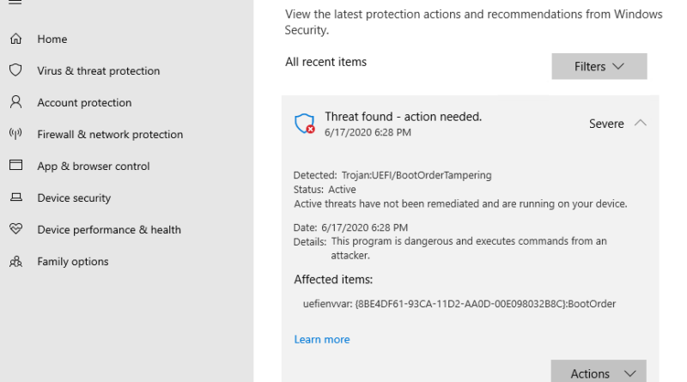Click the Home house icon
The image size is (687, 382).
(x=15, y=39)
